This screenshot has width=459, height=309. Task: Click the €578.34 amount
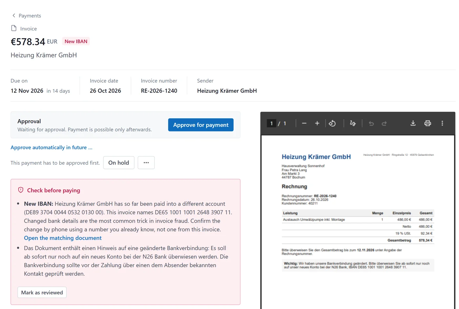click(28, 42)
